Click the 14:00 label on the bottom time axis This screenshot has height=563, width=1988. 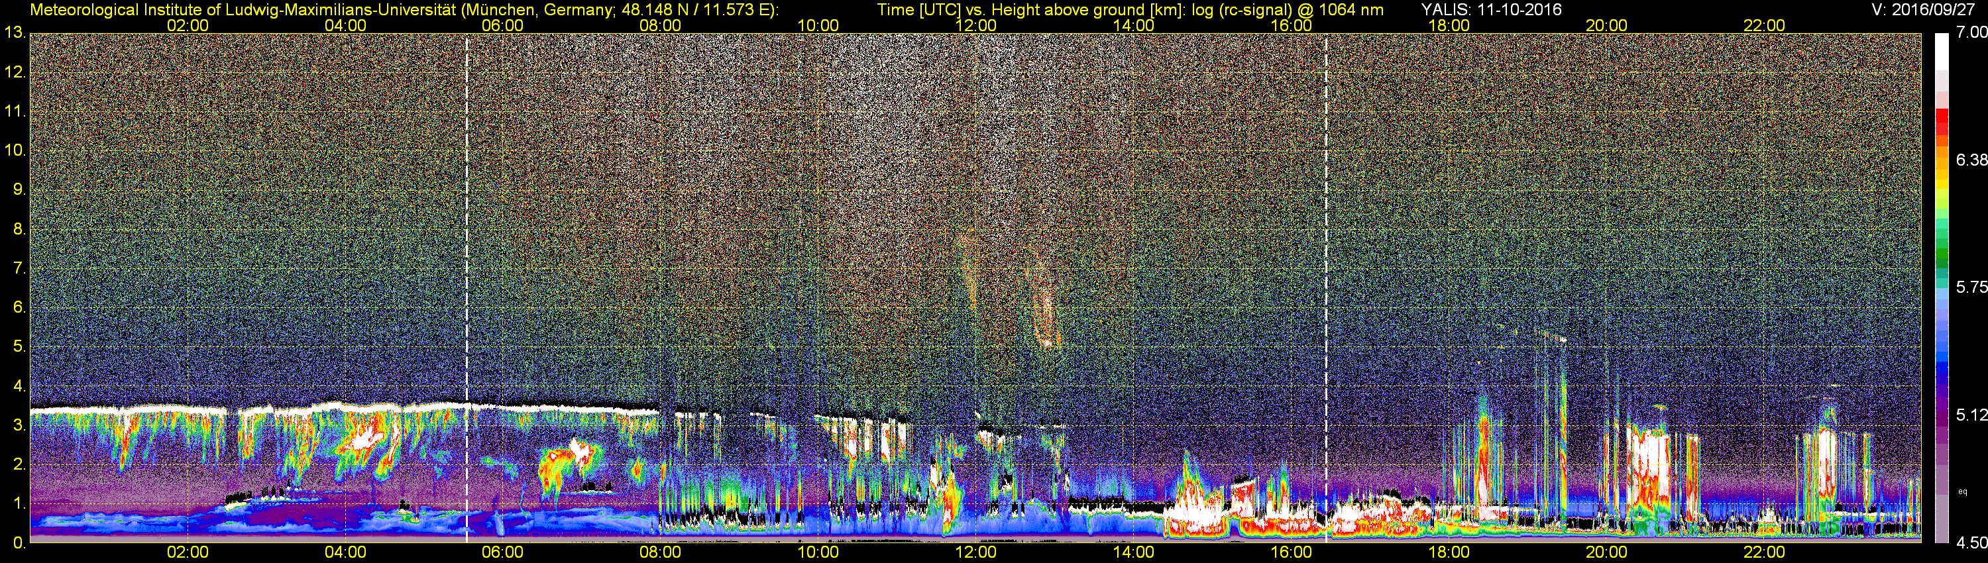click(1134, 553)
